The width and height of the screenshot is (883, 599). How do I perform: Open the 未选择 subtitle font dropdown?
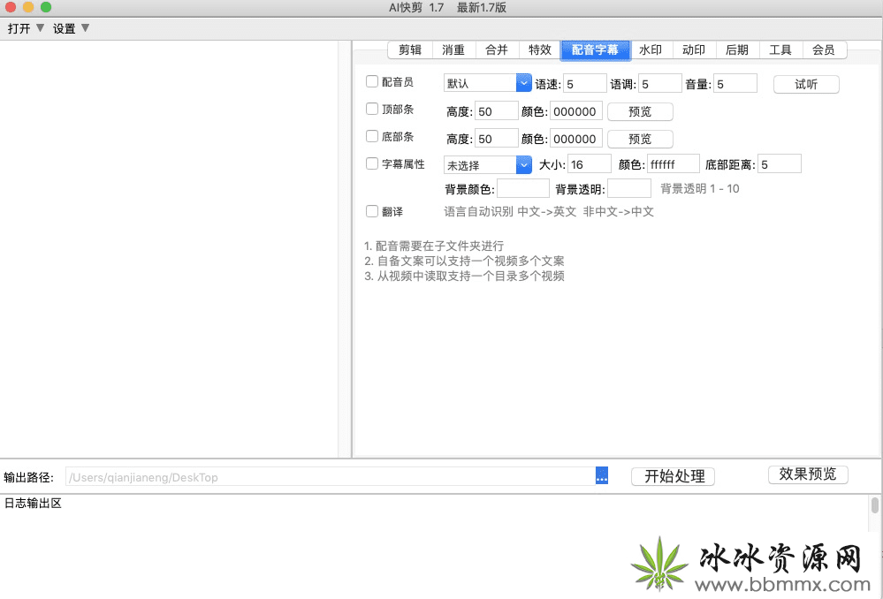coord(487,165)
